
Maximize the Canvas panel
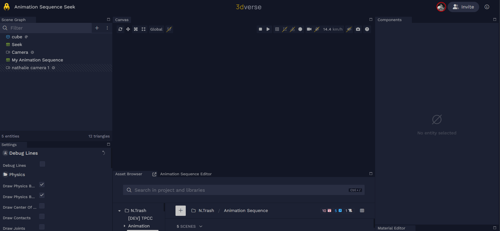[371, 20]
